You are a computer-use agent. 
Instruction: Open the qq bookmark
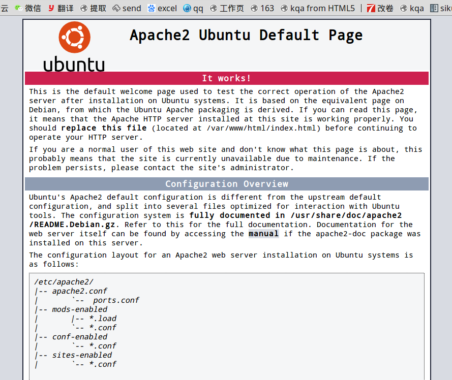(x=193, y=8)
